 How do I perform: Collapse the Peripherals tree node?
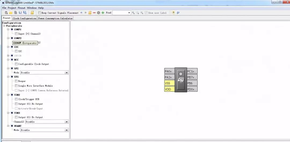[x=4, y=26]
